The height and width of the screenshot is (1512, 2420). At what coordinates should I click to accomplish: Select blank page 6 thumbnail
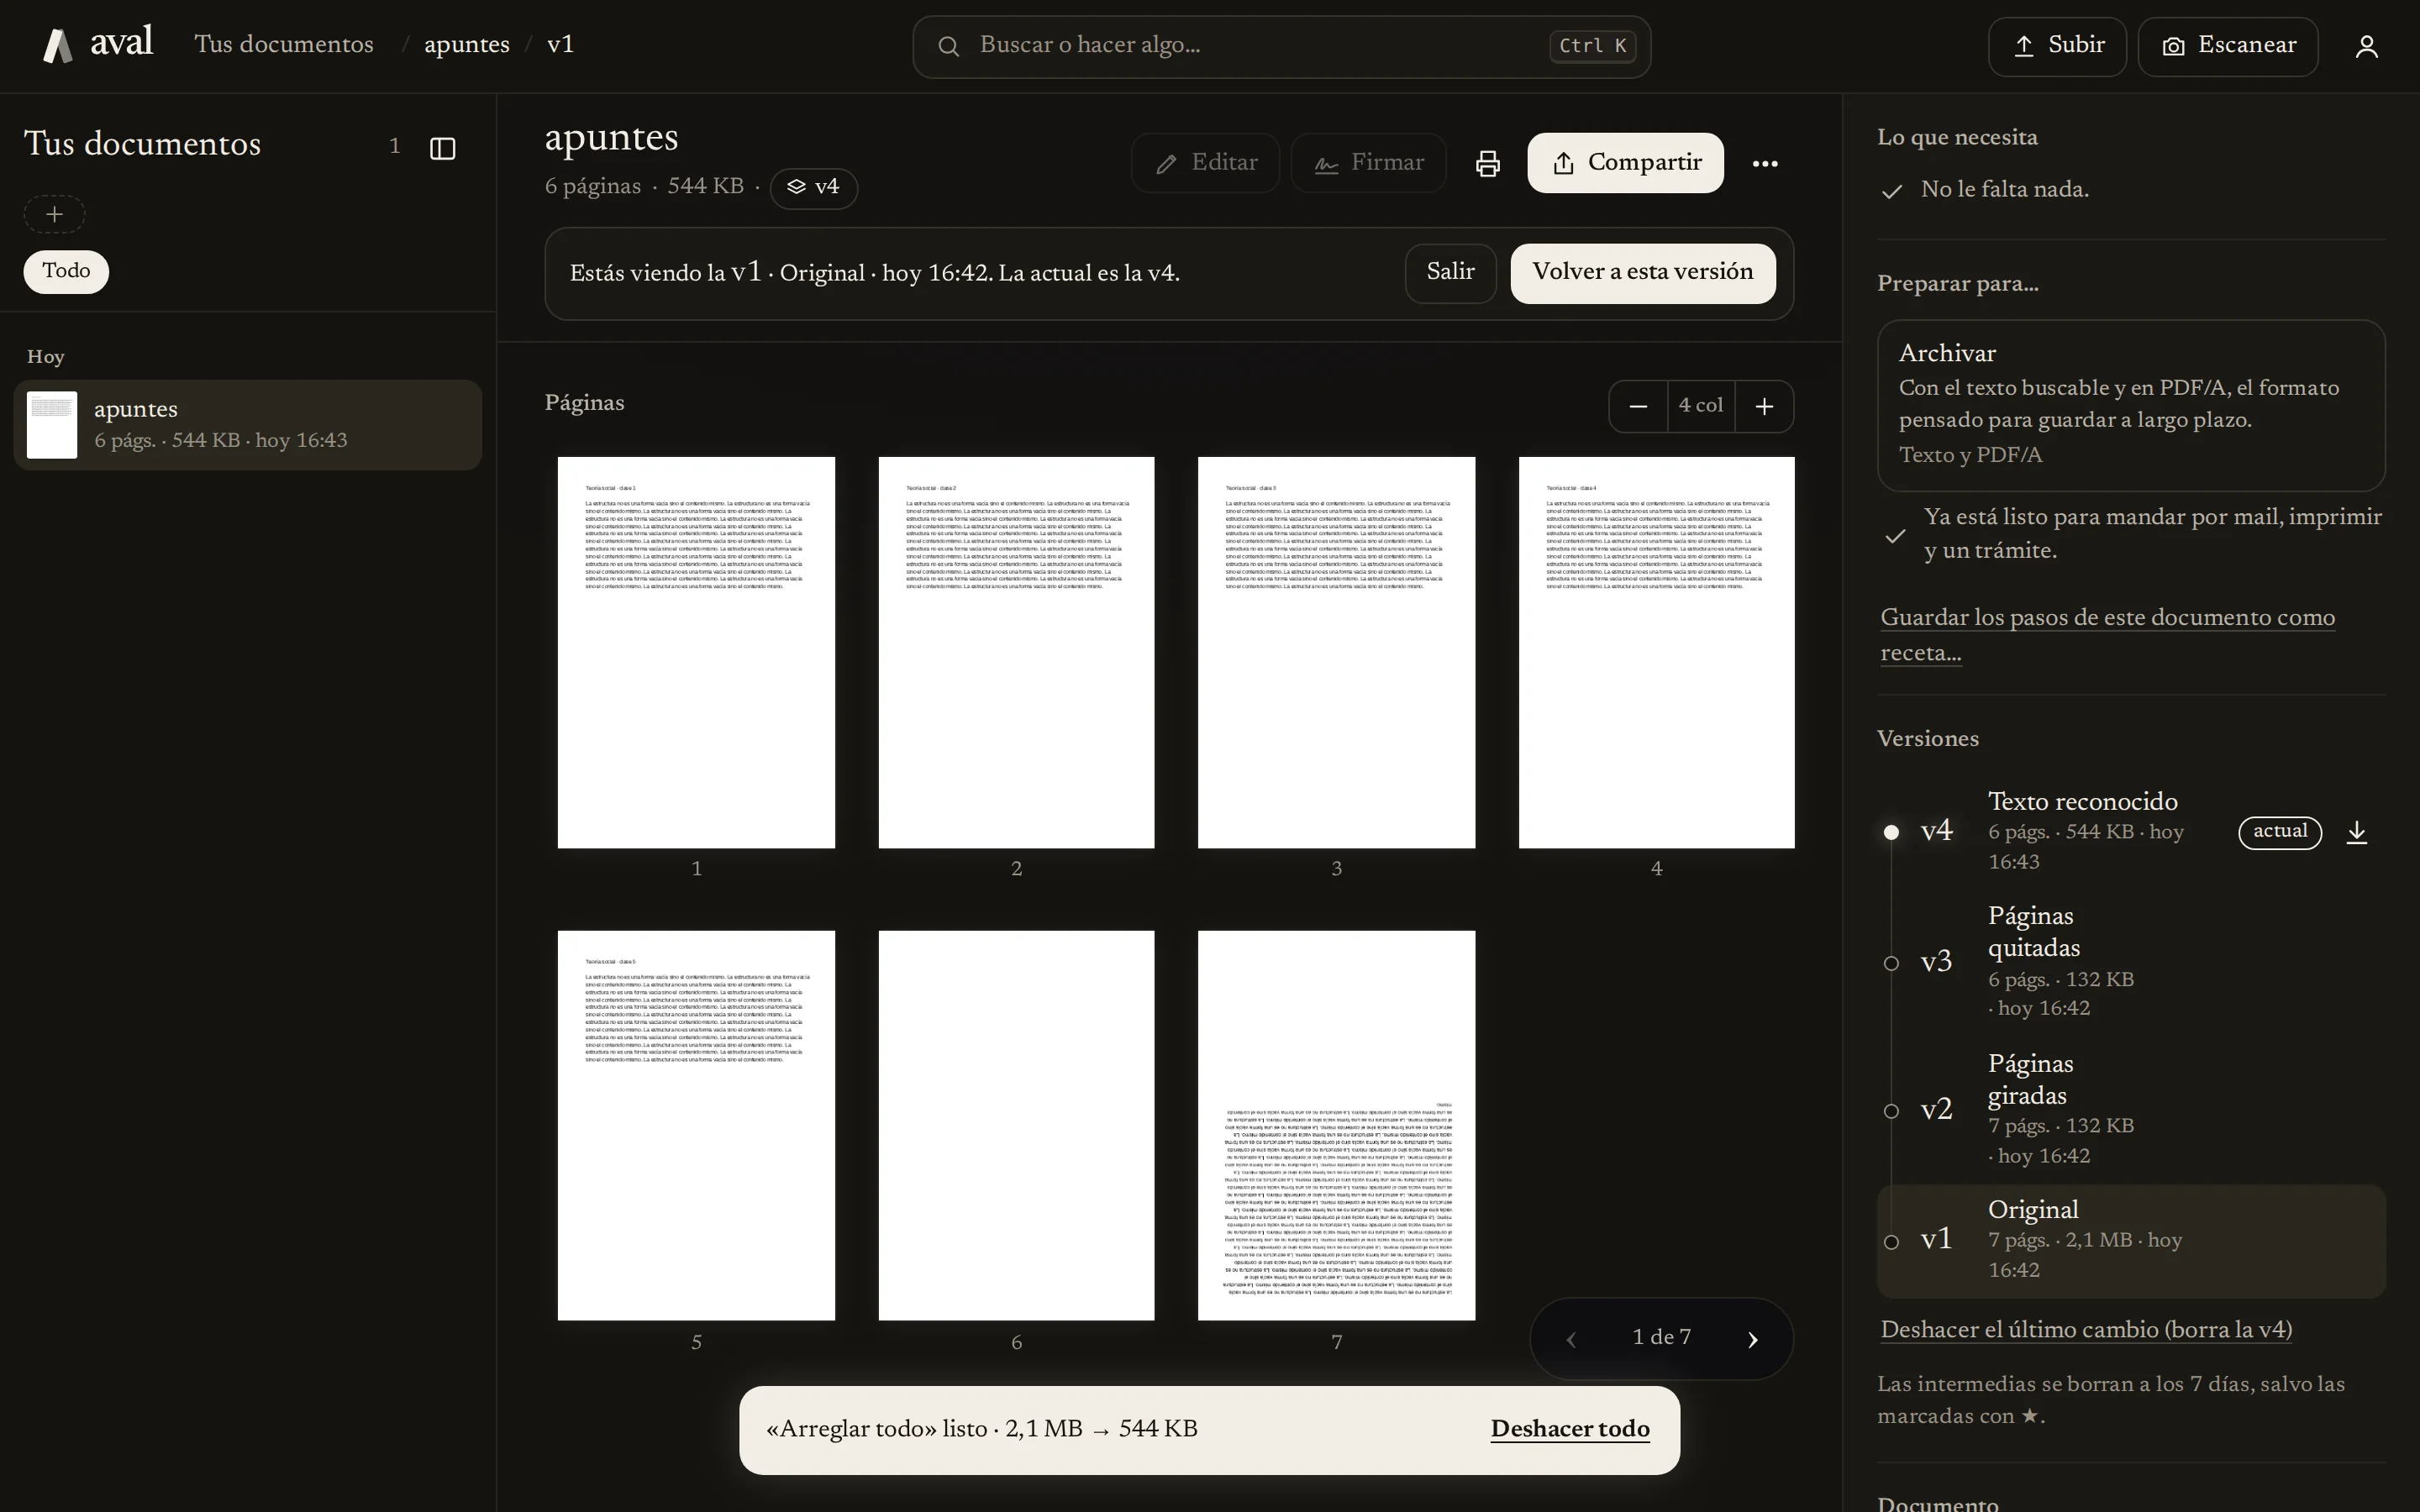click(1016, 1125)
